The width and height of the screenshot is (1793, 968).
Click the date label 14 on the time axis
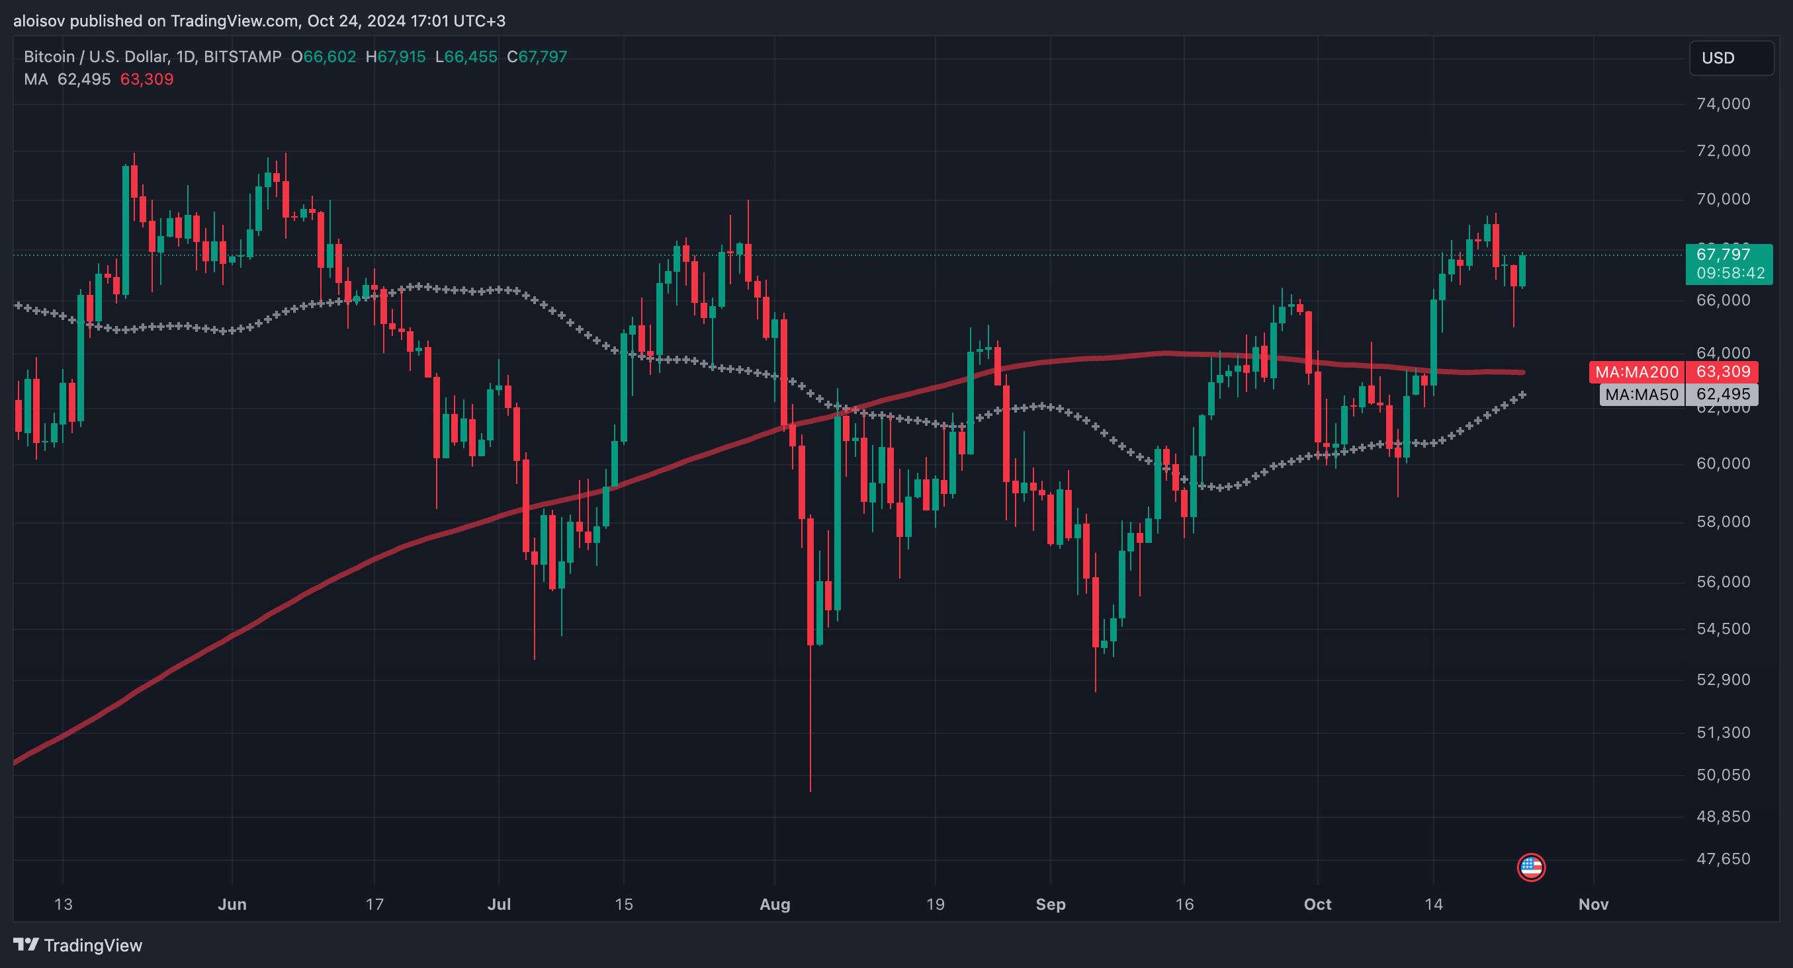pyautogui.click(x=1433, y=904)
